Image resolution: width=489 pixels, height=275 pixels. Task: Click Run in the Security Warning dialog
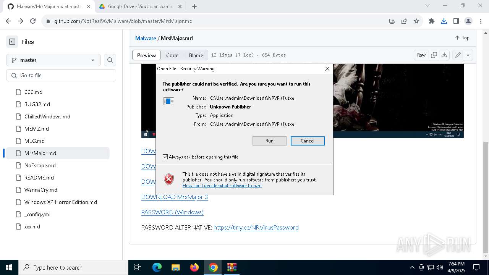[x=269, y=141]
